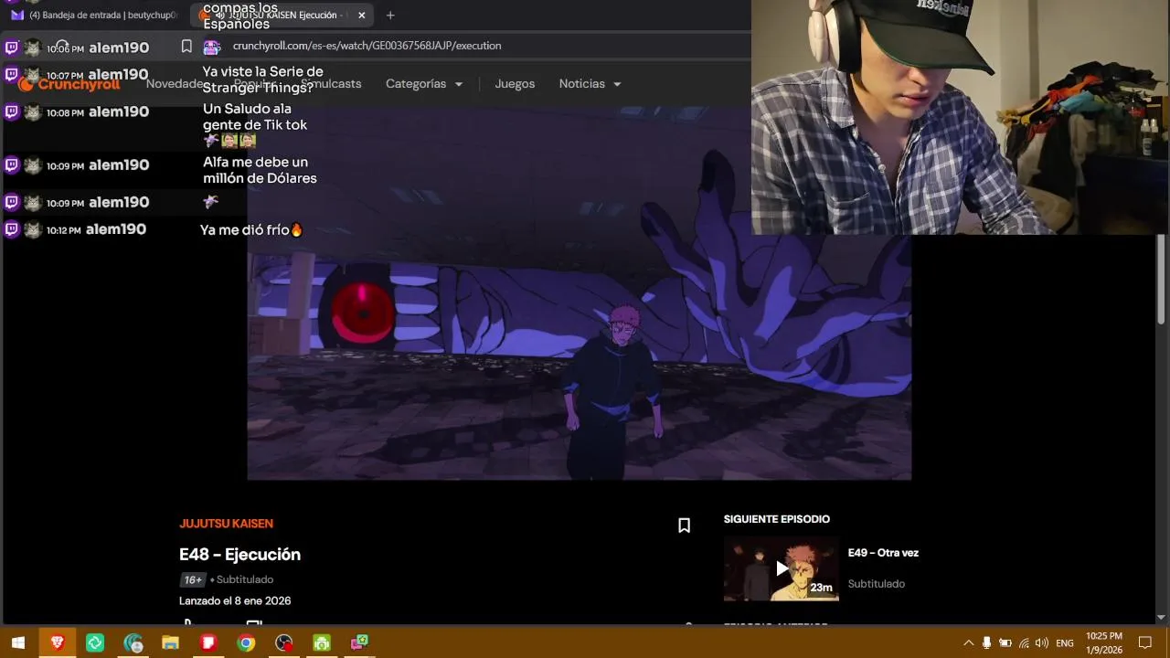Click the microphone system tray icon

(986, 643)
